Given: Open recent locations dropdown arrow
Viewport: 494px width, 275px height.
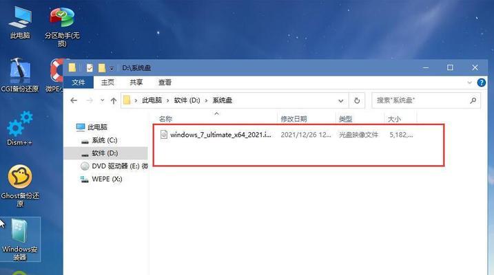Looking at the screenshot, I should point(102,100).
